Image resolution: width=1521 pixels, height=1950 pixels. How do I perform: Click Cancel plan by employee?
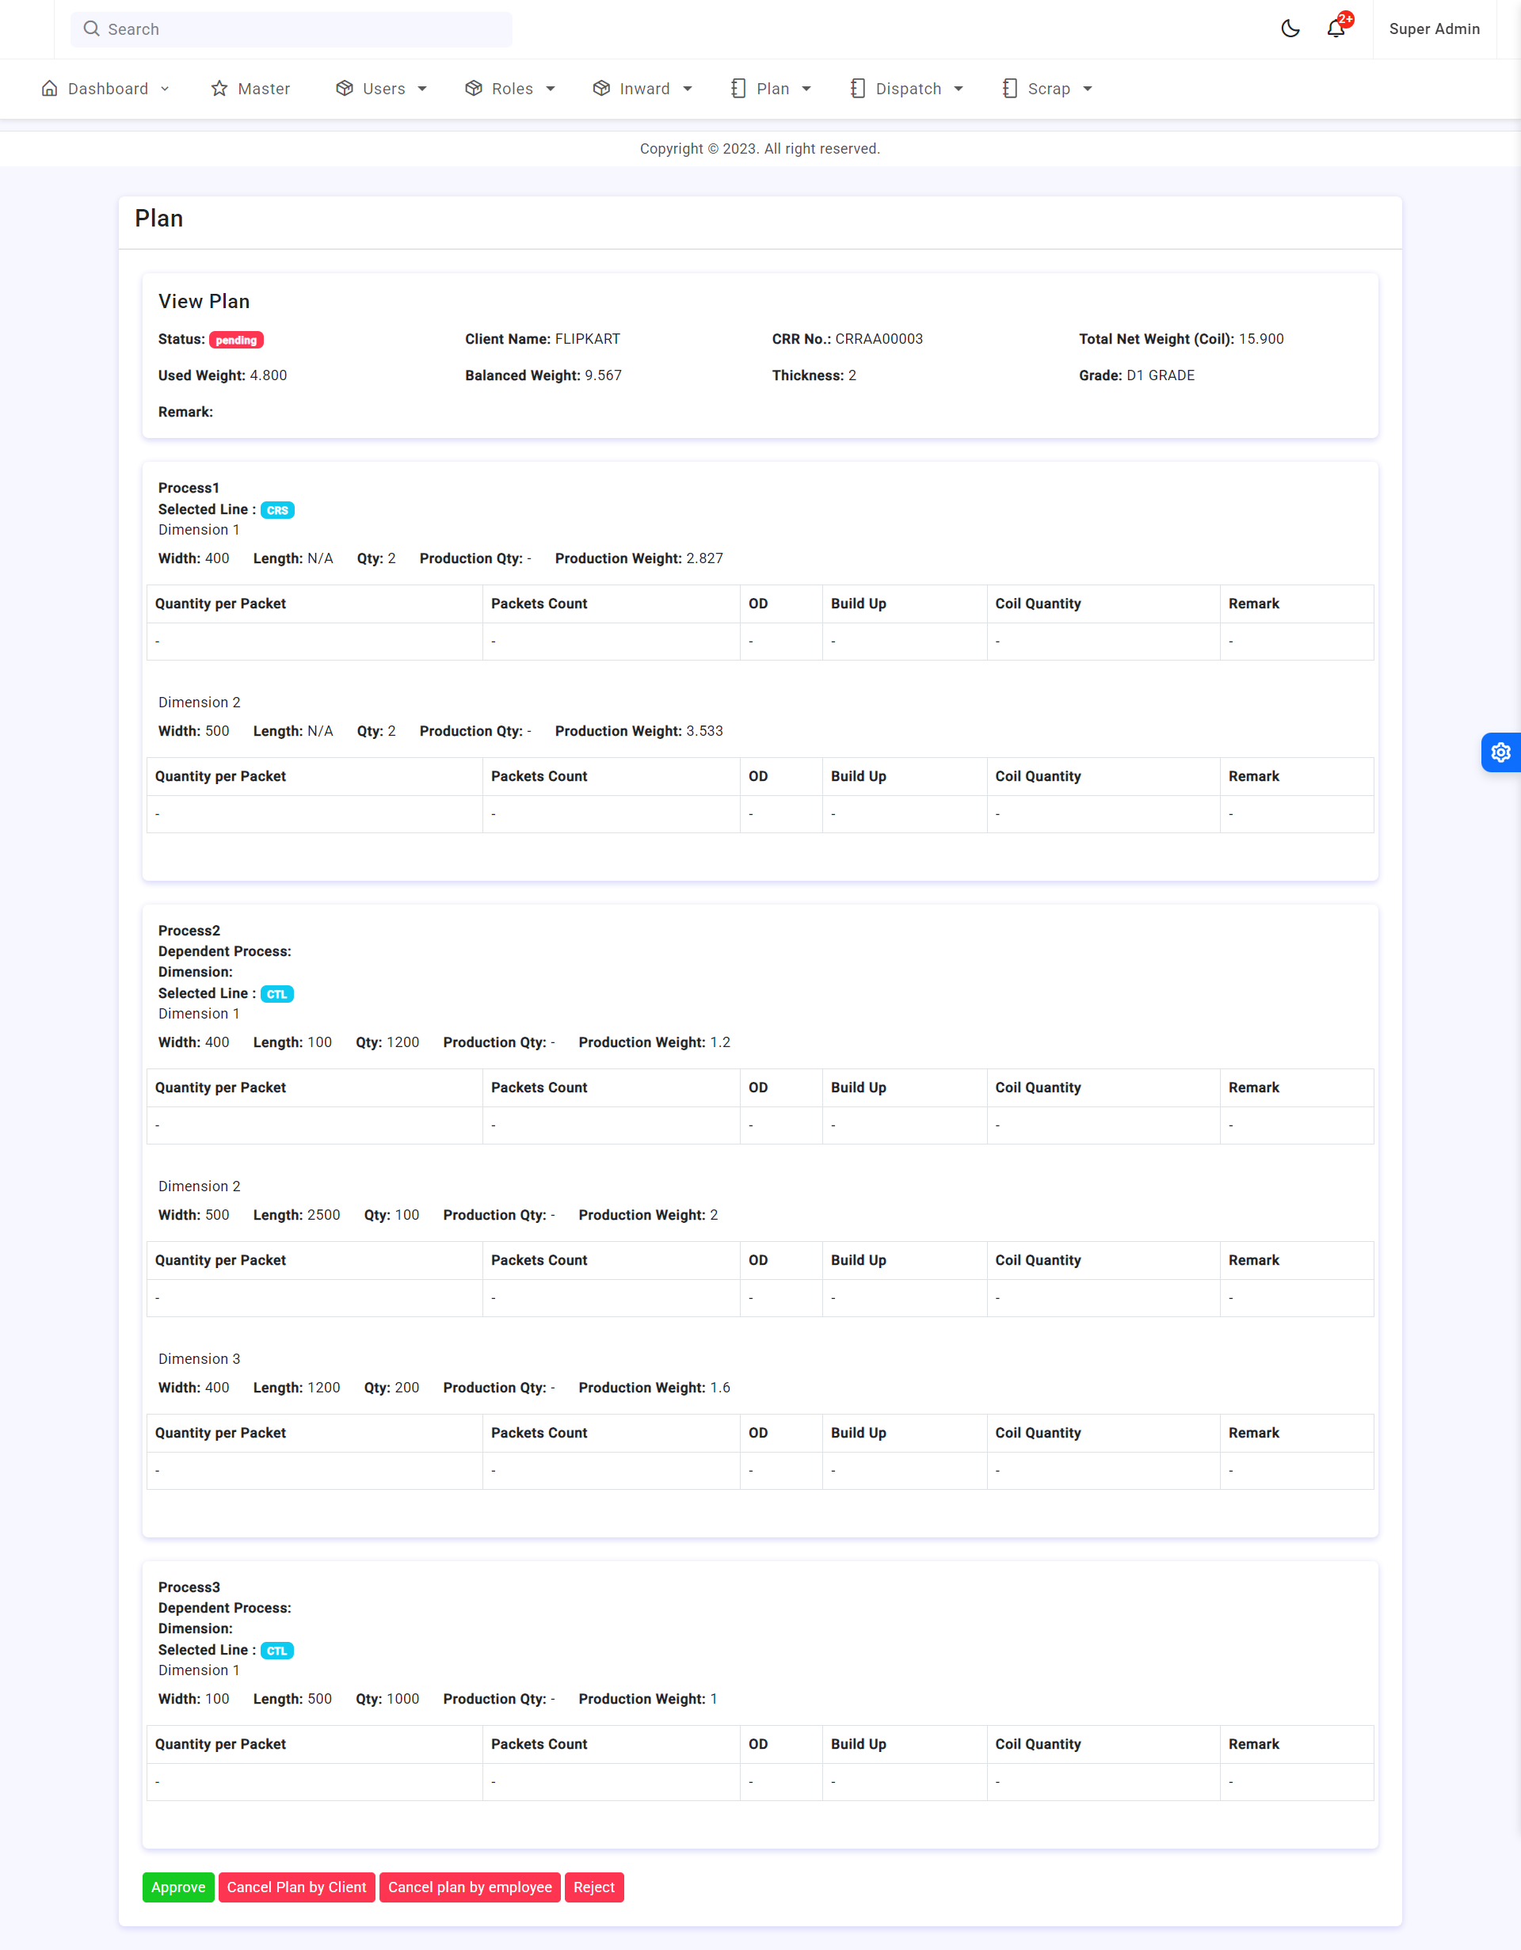[x=470, y=1887]
